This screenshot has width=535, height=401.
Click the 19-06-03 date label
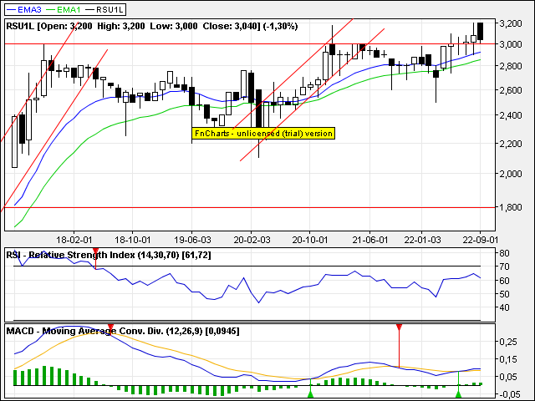(x=192, y=240)
